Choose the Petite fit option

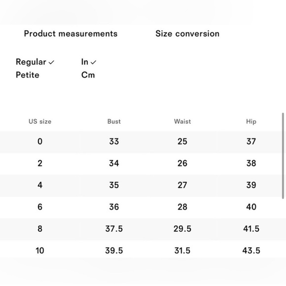click(x=28, y=75)
